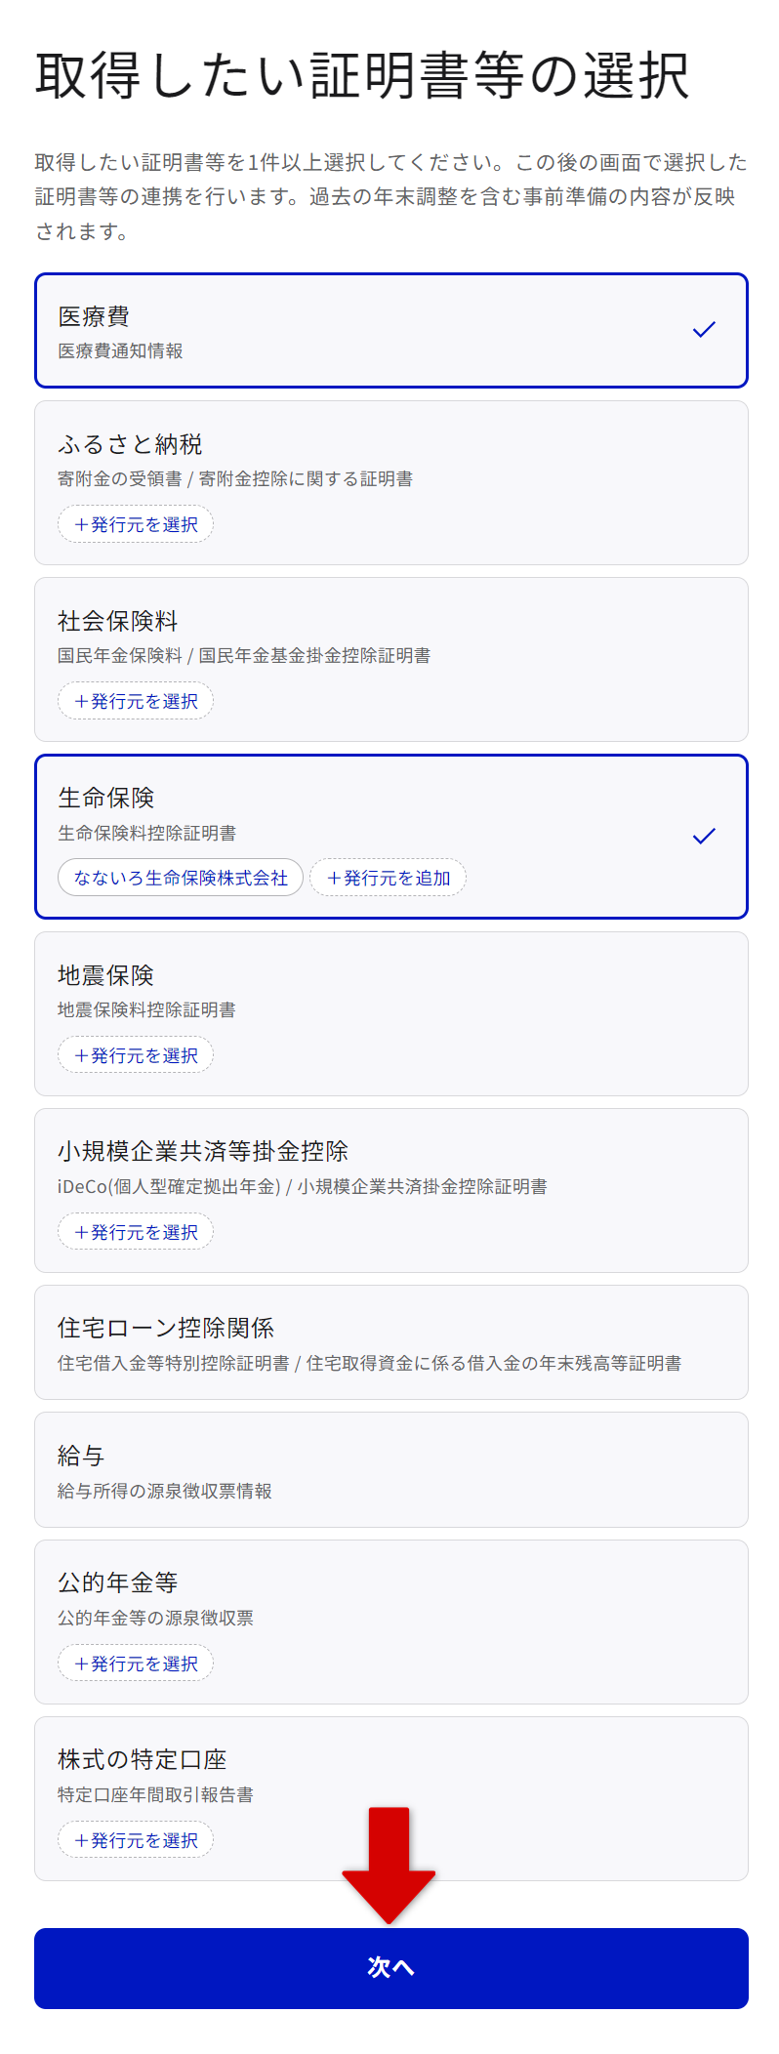Select the 給与 certificate card
The height and width of the screenshot is (2054, 779).
390,1469
